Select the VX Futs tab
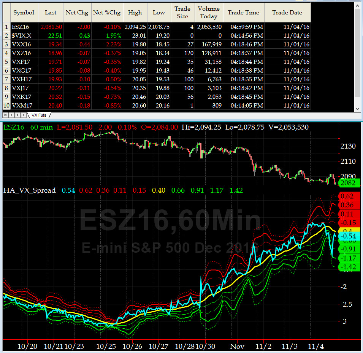This screenshot has width=363, height=353. (x=39, y=115)
